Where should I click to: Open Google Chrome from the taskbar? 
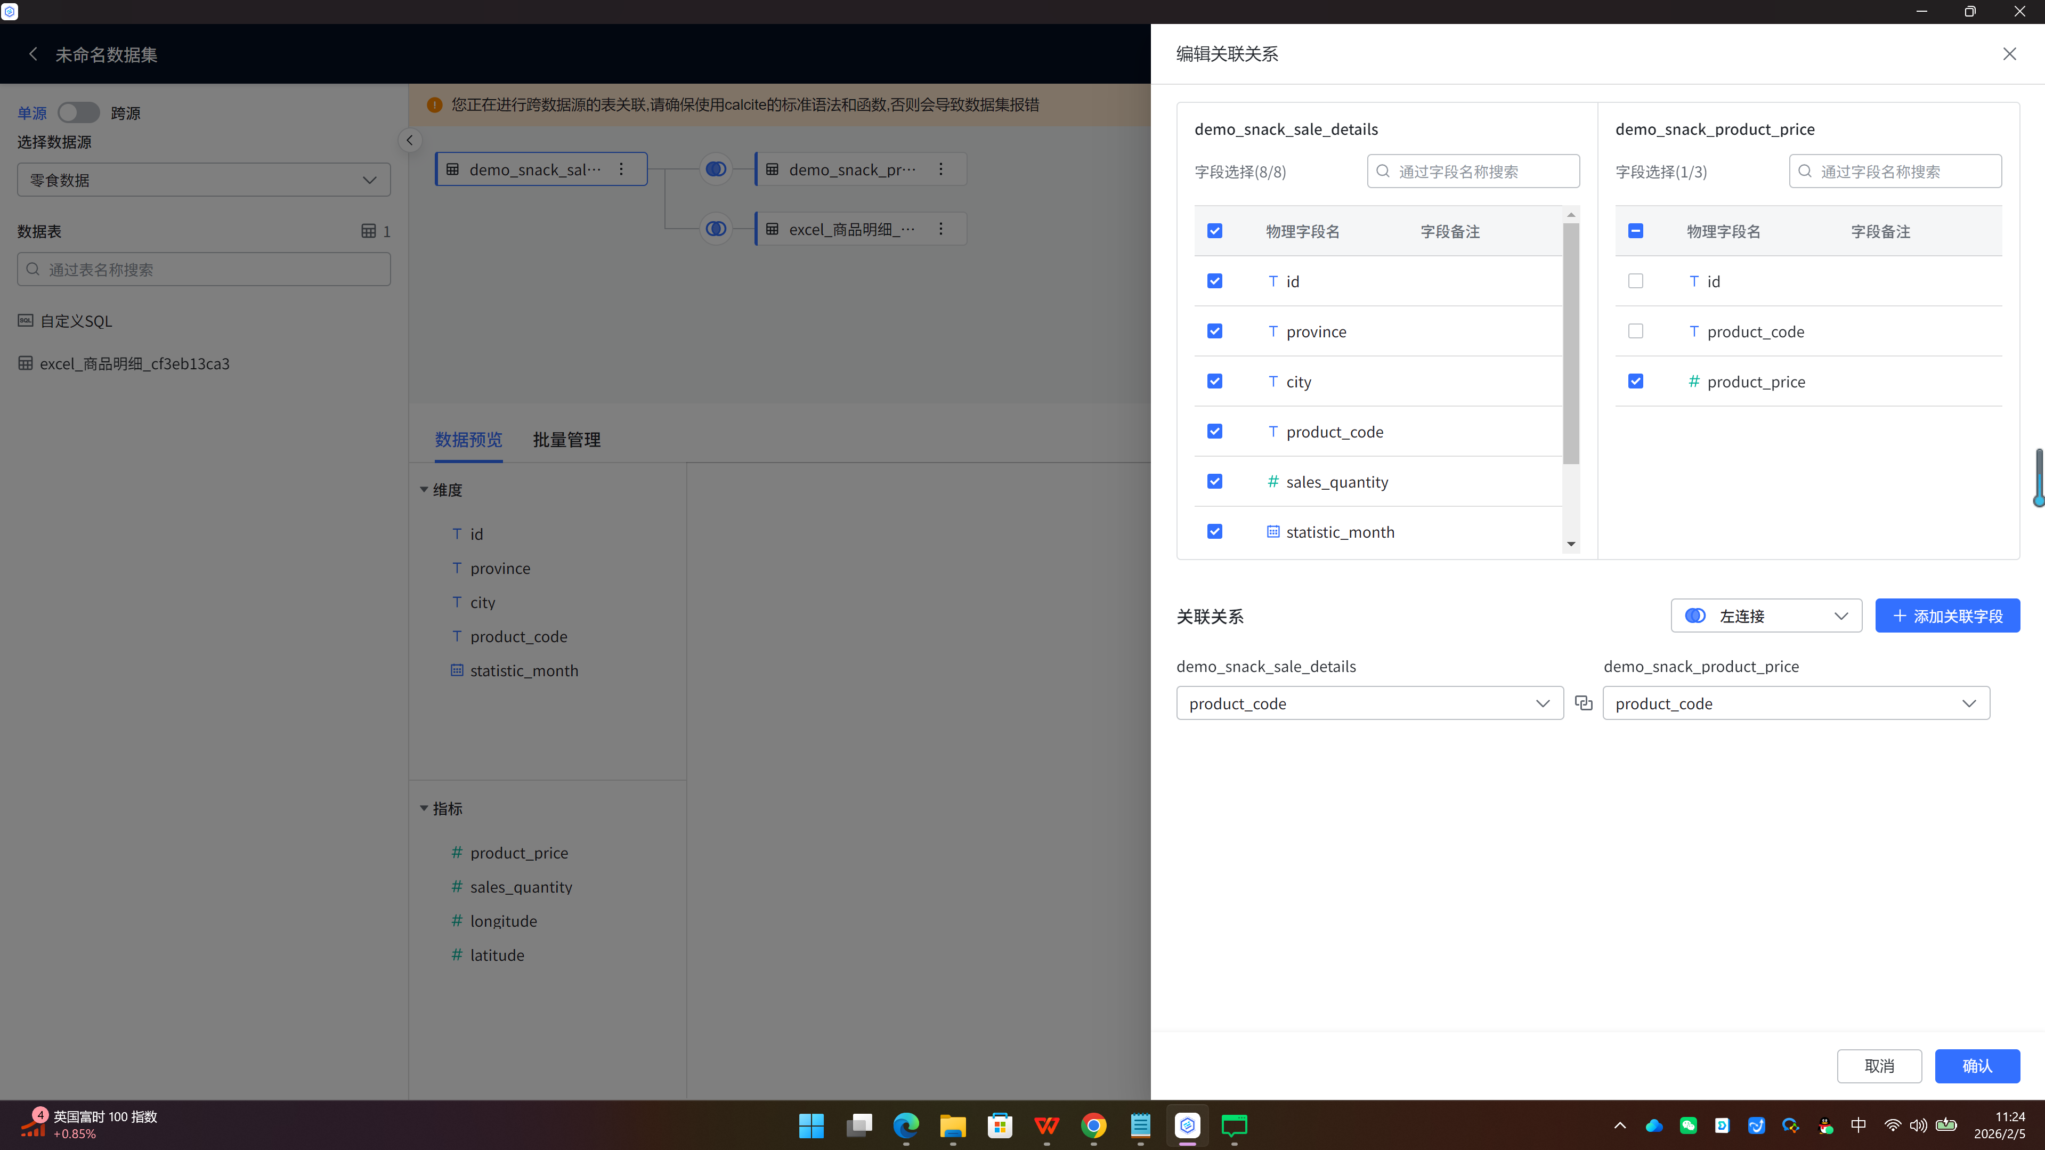(x=1093, y=1125)
